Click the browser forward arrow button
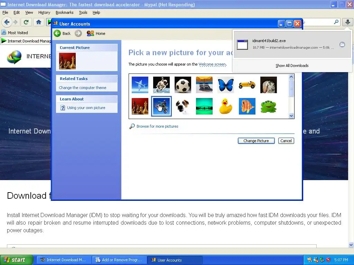354x265 pixels. 15,22
